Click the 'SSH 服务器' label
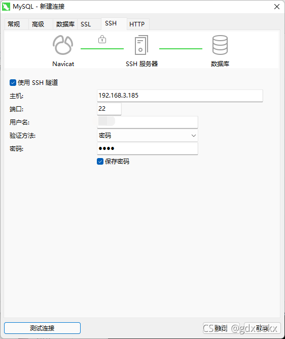 142,64
